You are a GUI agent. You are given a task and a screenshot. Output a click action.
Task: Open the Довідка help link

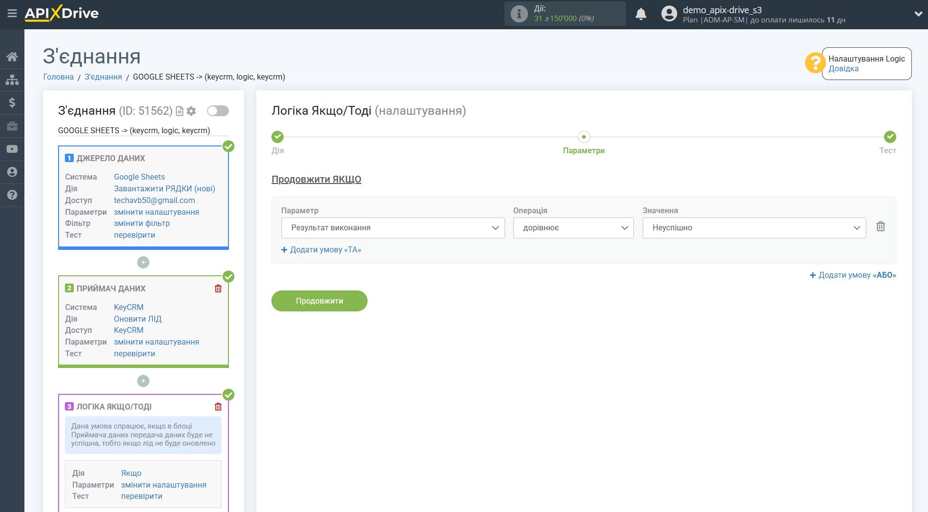844,69
